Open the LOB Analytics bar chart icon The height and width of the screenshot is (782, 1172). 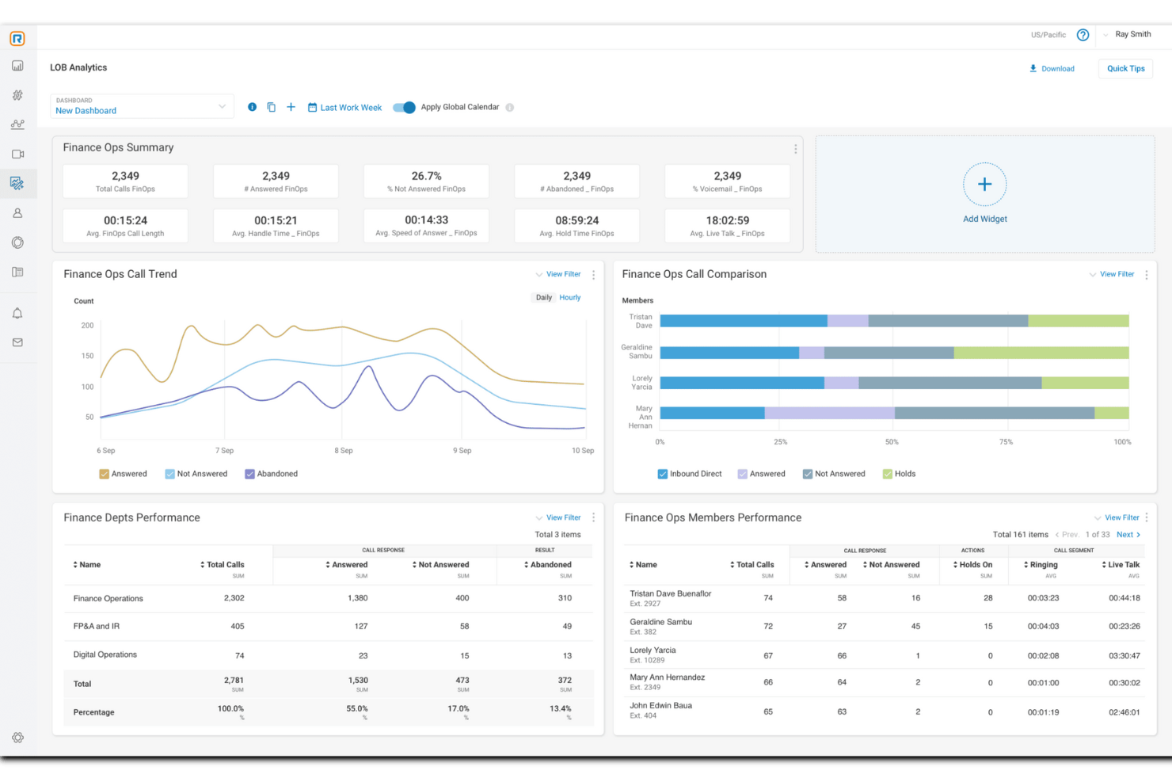17,66
